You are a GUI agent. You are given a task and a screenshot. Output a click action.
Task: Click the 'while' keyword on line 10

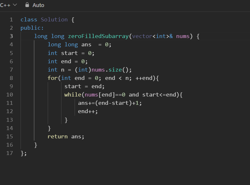[73, 95]
